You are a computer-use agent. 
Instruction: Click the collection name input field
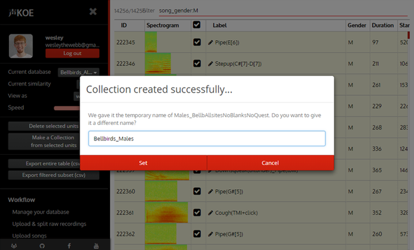pyautogui.click(x=207, y=139)
